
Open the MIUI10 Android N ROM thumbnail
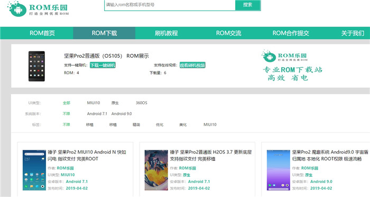[34, 170]
